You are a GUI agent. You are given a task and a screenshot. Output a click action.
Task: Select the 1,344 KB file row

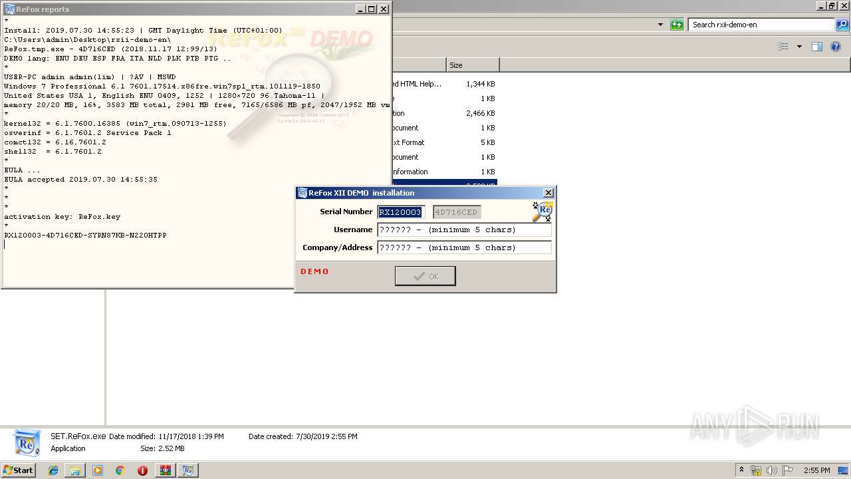click(x=444, y=84)
